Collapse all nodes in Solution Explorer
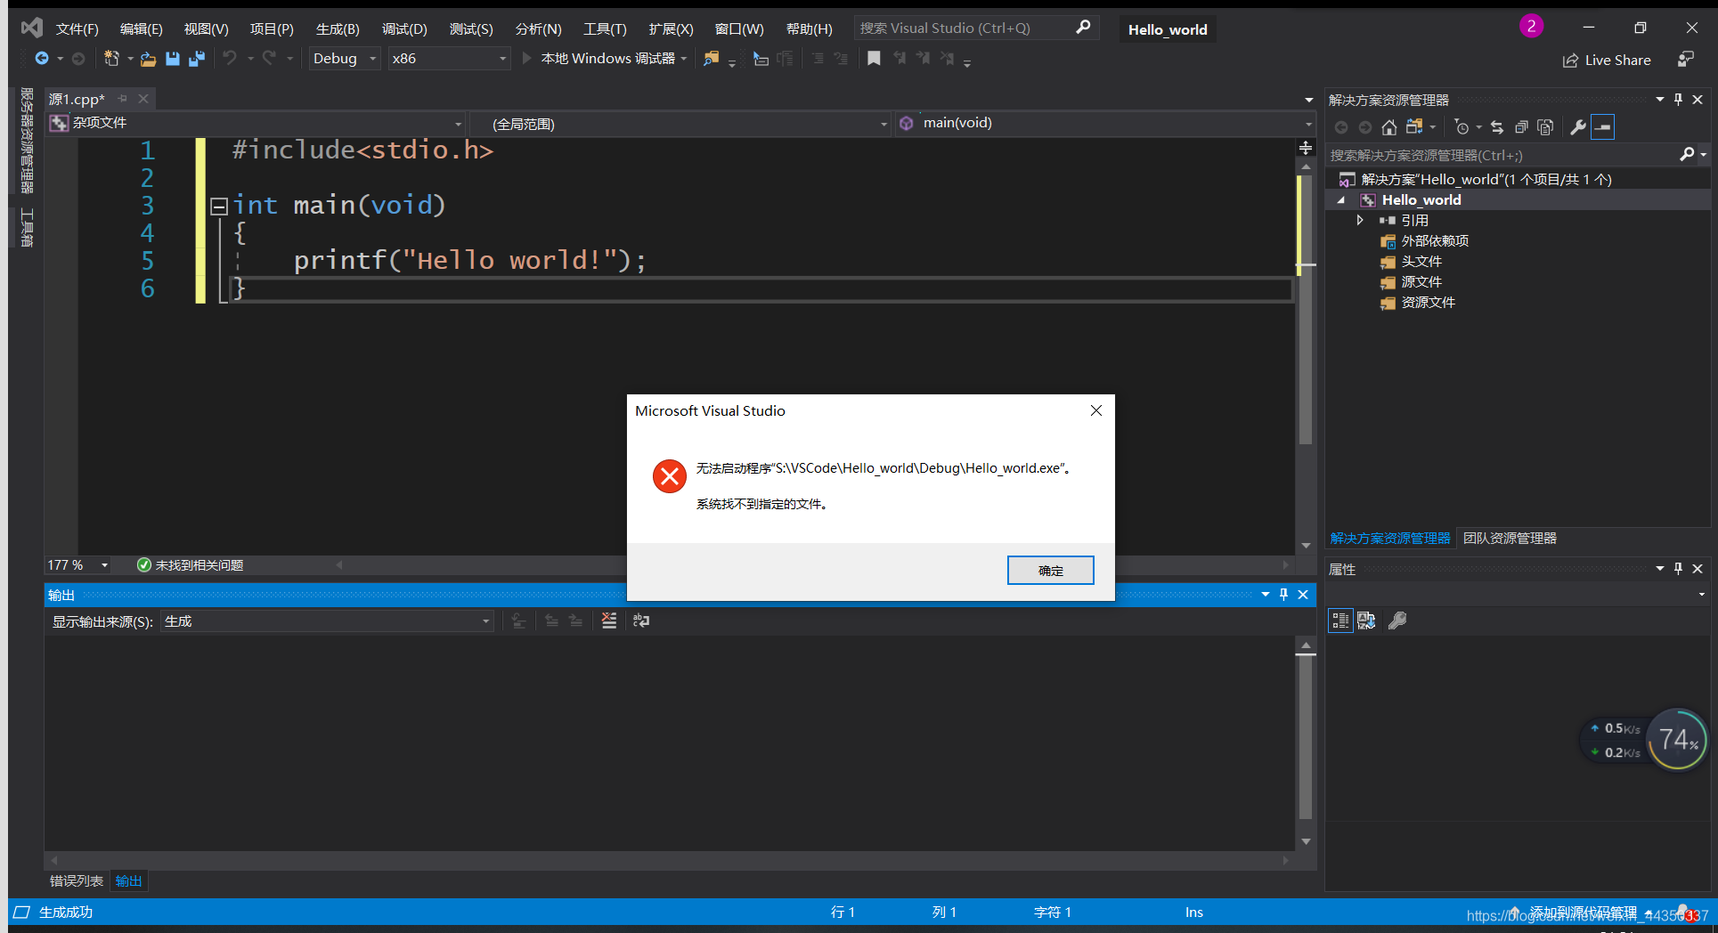 (x=1521, y=126)
